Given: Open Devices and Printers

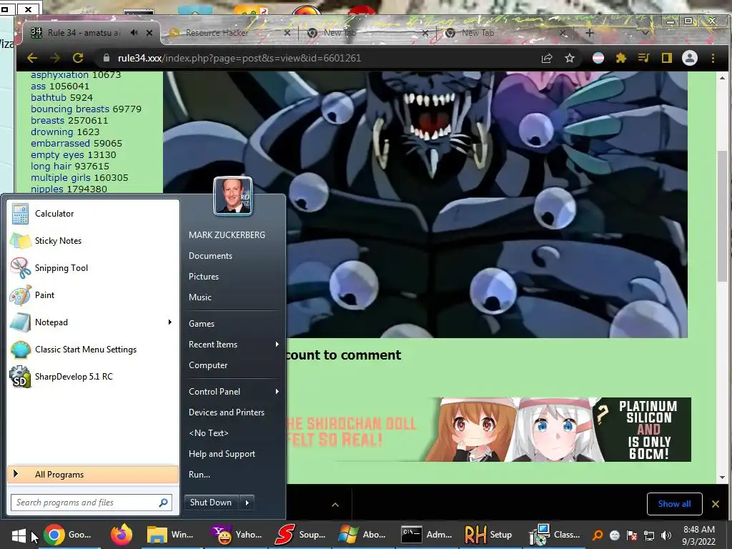Looking at the screenshot, I should pyautogui.click(x=227, y=412).
